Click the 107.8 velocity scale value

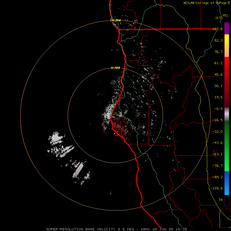pos(217,29)
